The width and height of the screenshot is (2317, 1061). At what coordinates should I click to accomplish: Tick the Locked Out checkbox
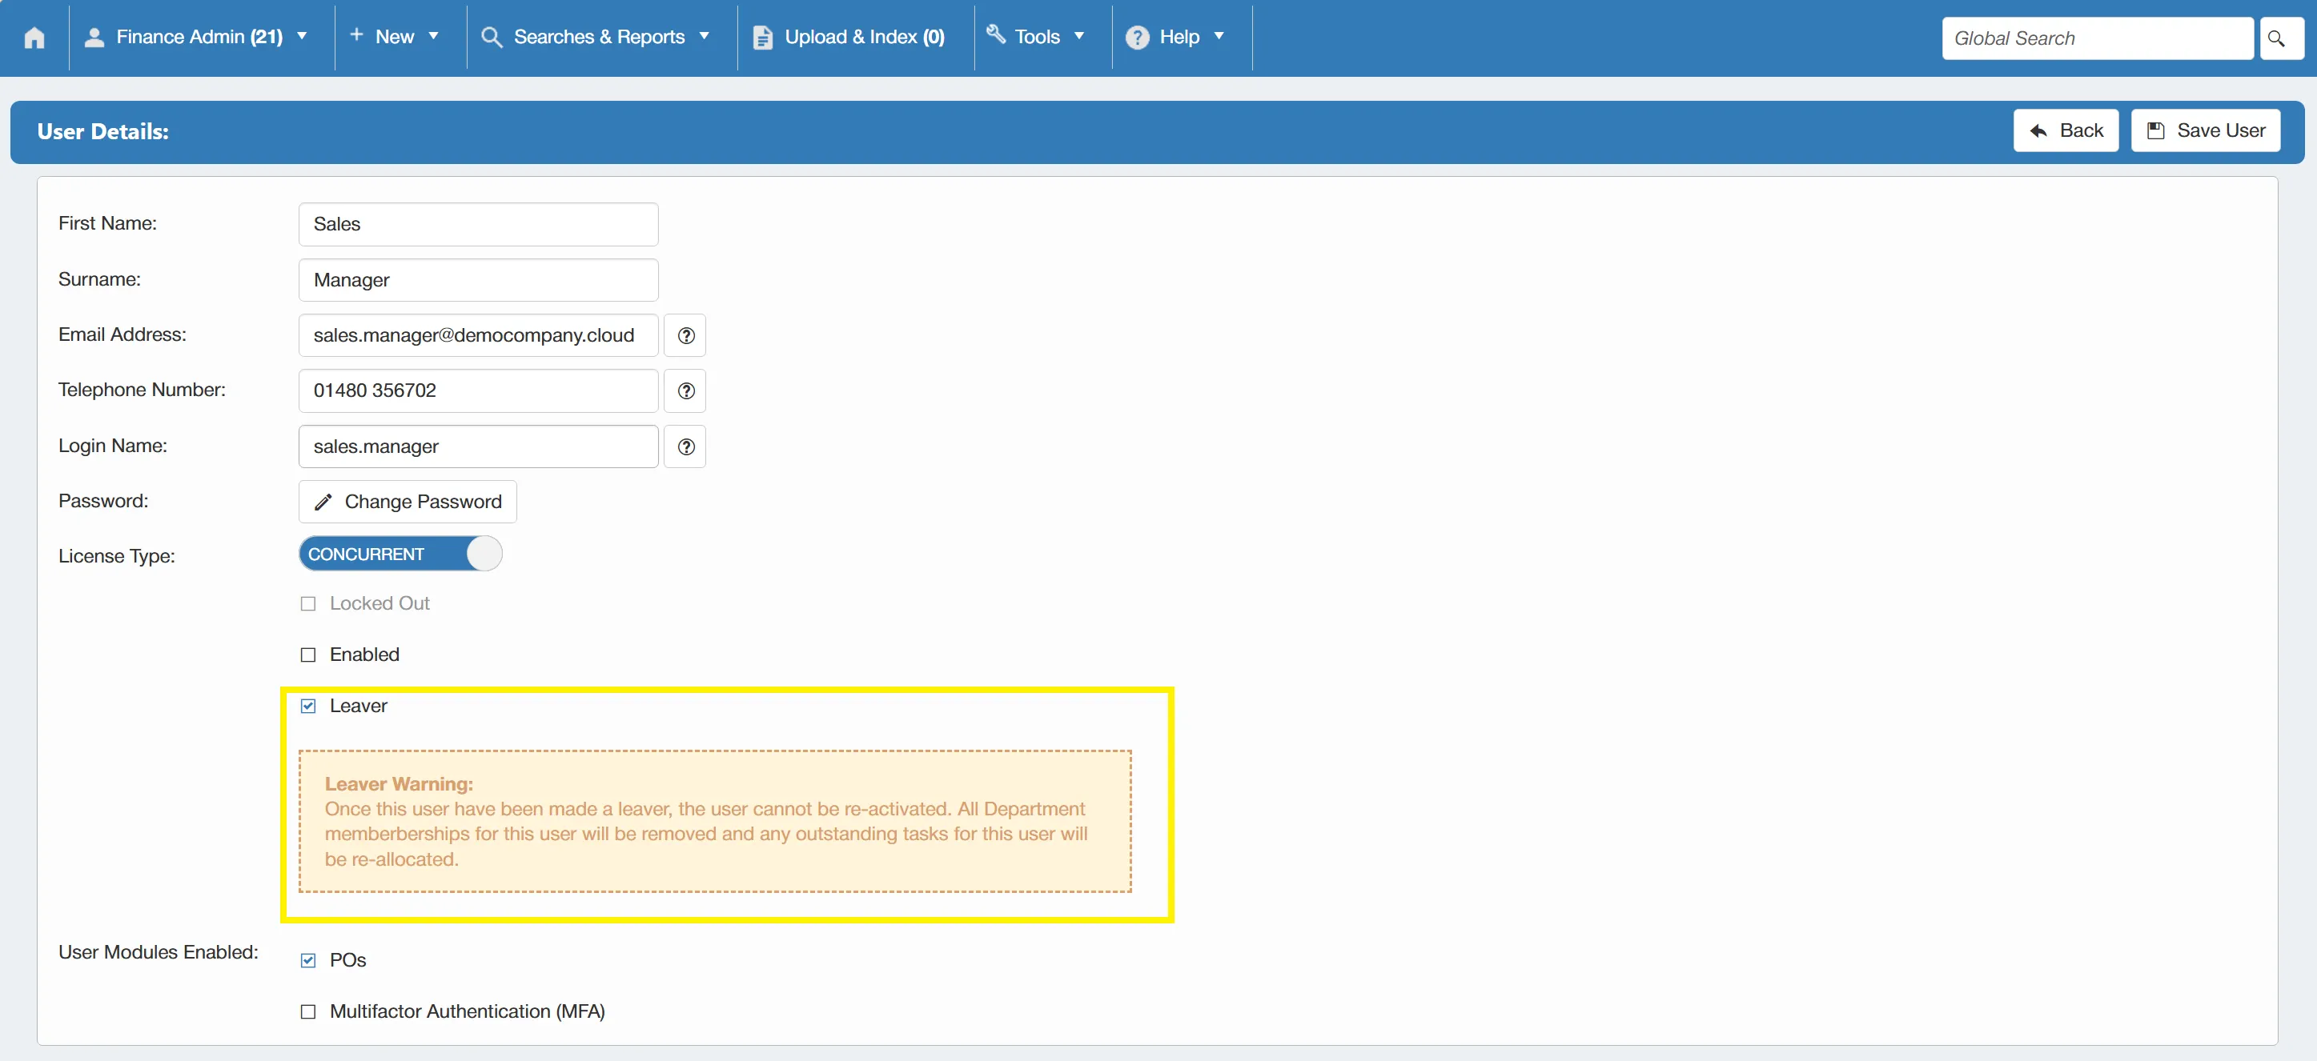click(x=308, y=603)
